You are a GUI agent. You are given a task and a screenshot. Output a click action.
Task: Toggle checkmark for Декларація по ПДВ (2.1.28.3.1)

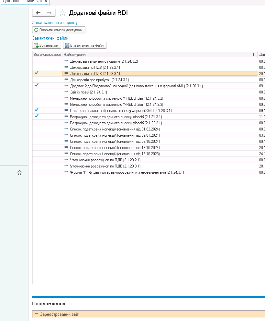pyautogui.click(x=37, y=73)
